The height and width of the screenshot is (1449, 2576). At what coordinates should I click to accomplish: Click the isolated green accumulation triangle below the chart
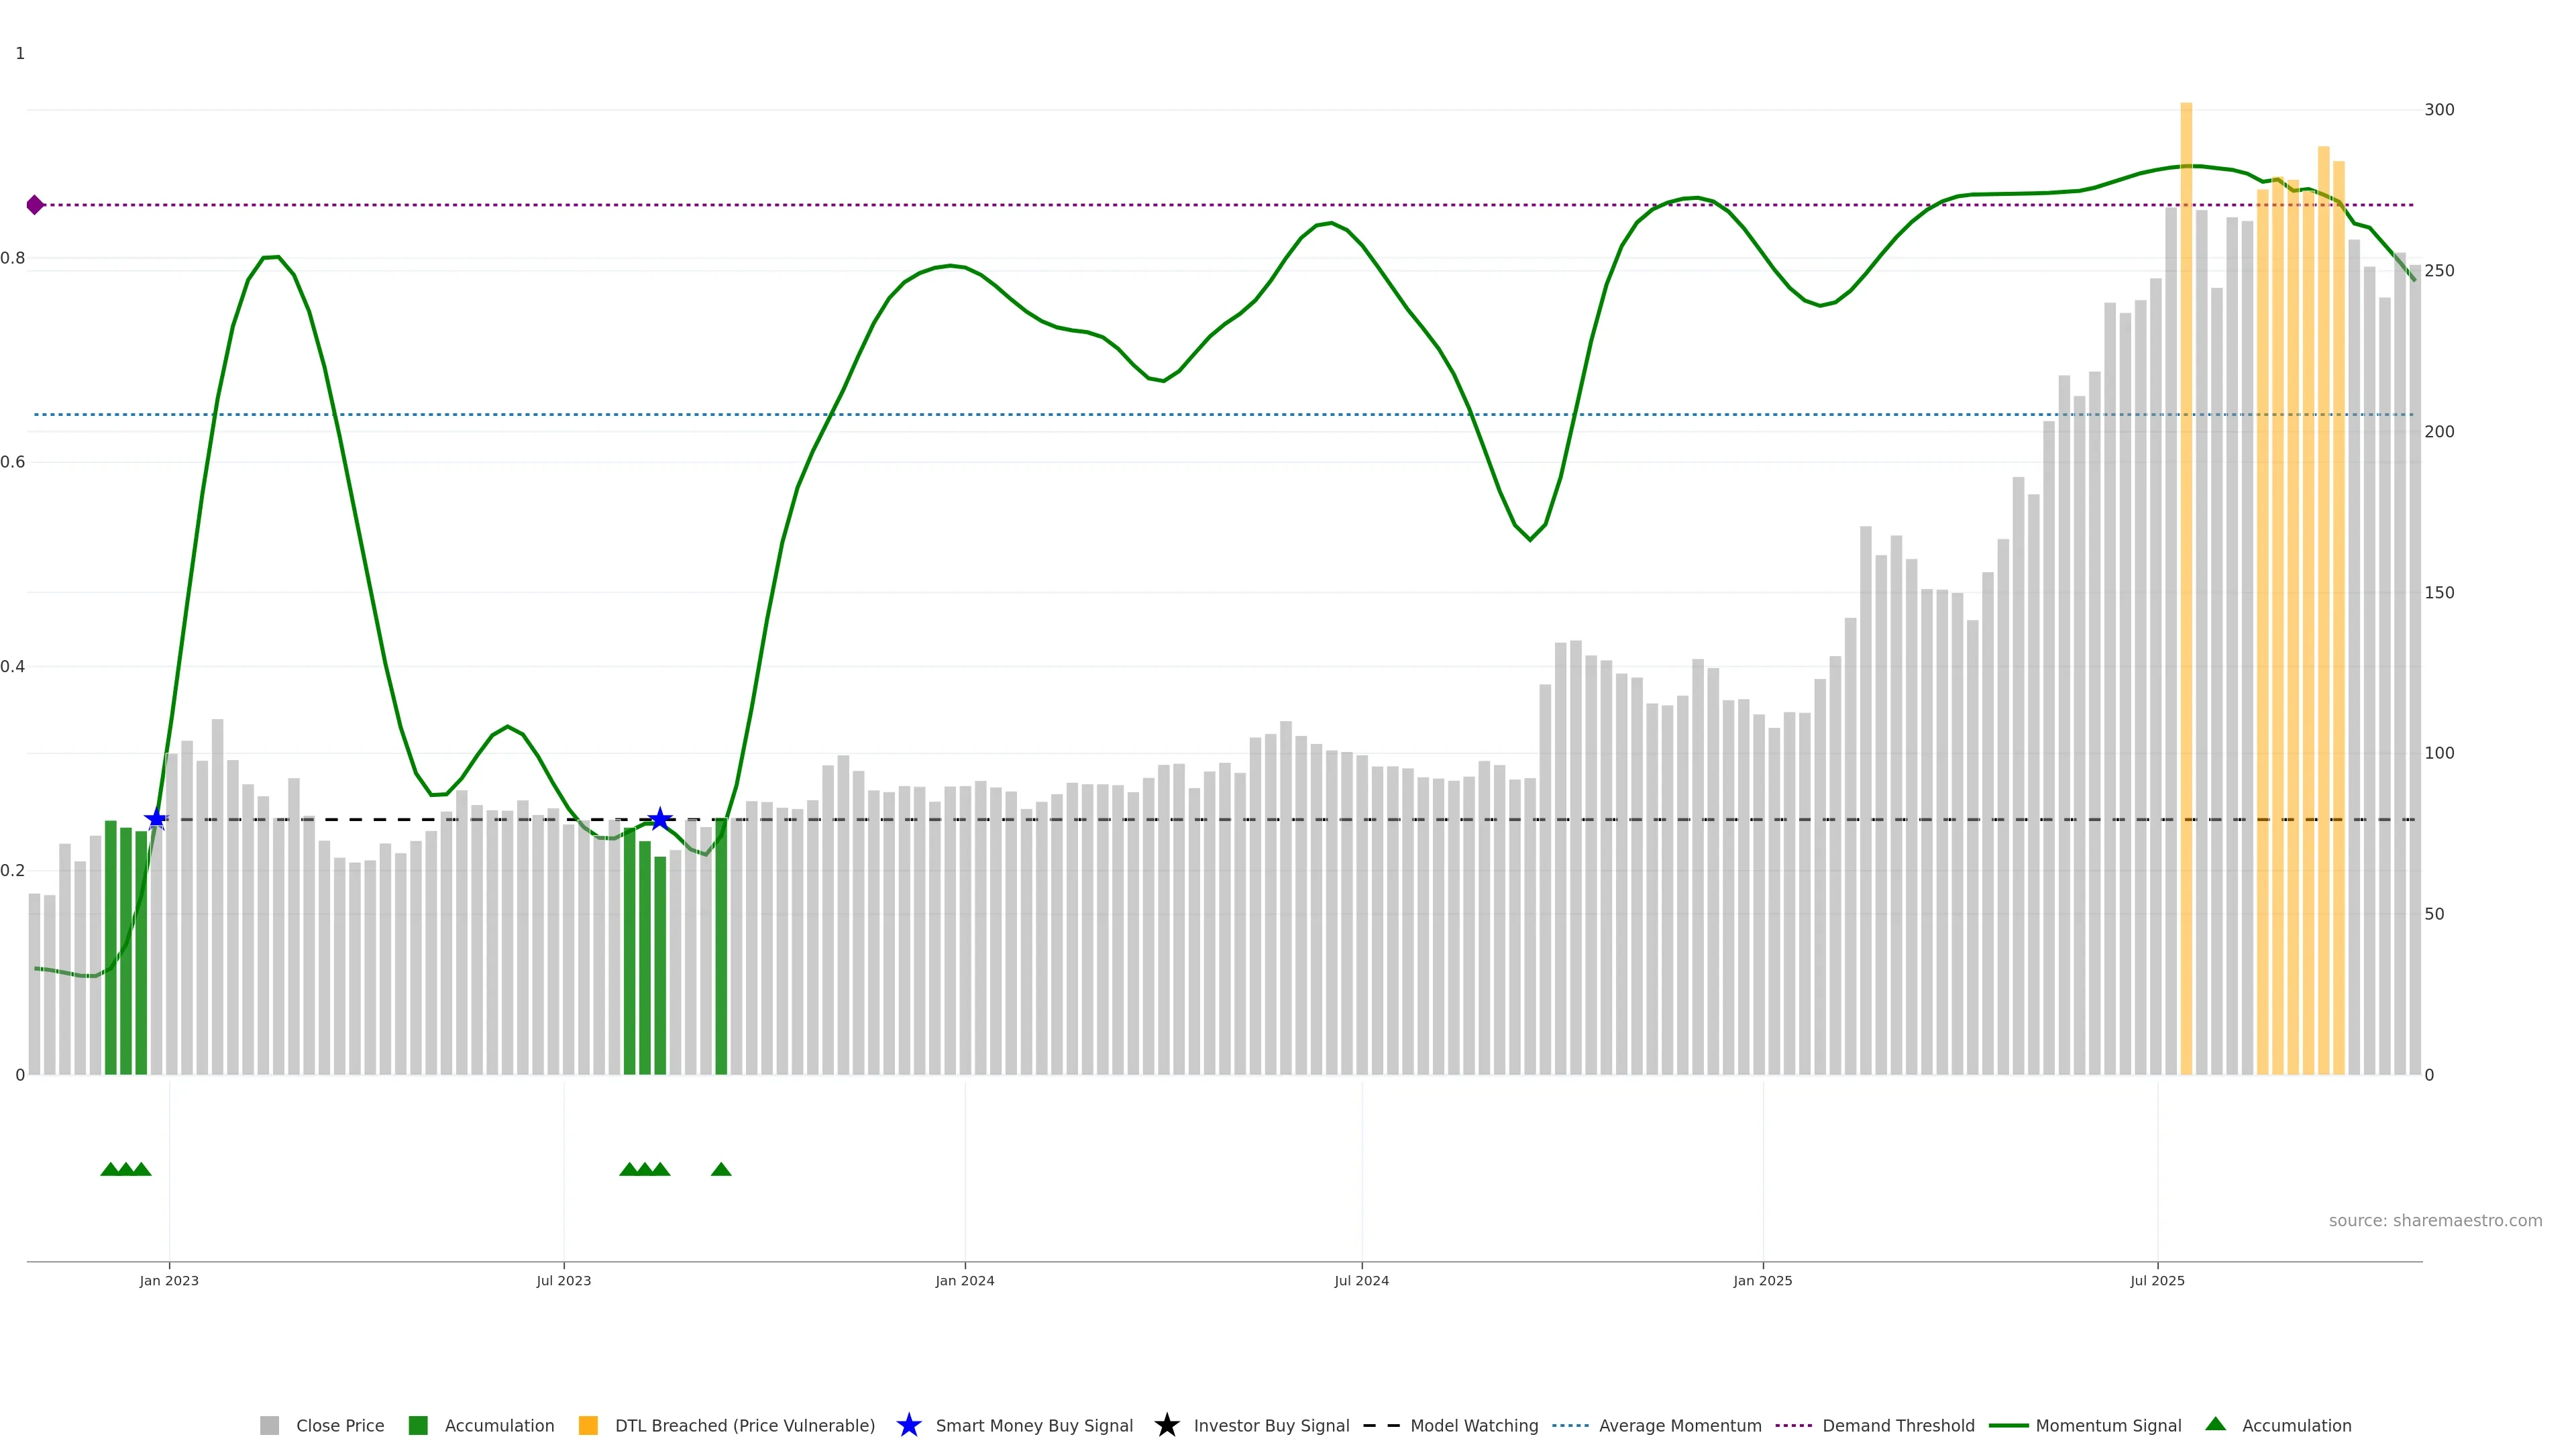click(x=721, y=1169)
